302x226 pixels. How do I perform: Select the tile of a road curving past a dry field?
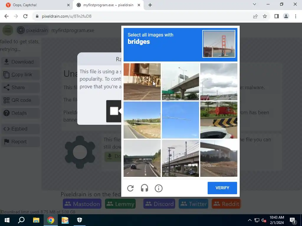coord(142,120)
